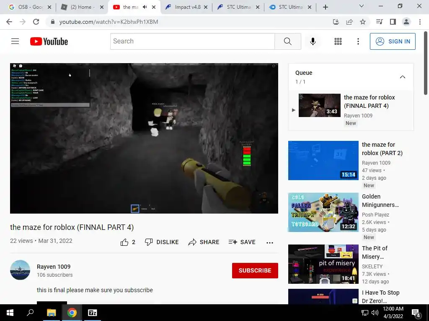Click 'the maze for roblox (PART 2)' title
Screen dimensions: 429x321
point(382,149)
